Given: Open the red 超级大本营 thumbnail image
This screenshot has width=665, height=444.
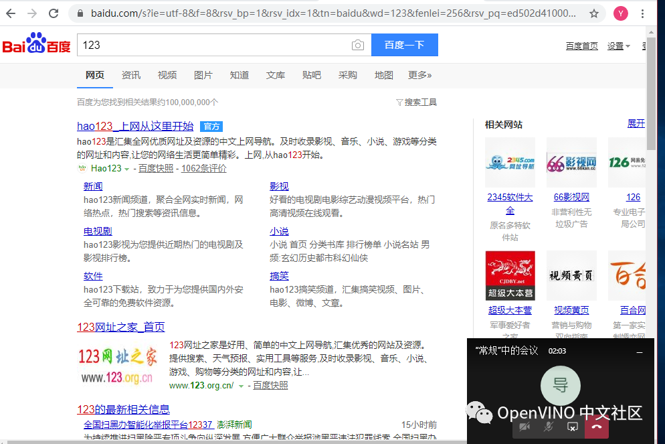Looking at the screenshot, I should 510,275.
